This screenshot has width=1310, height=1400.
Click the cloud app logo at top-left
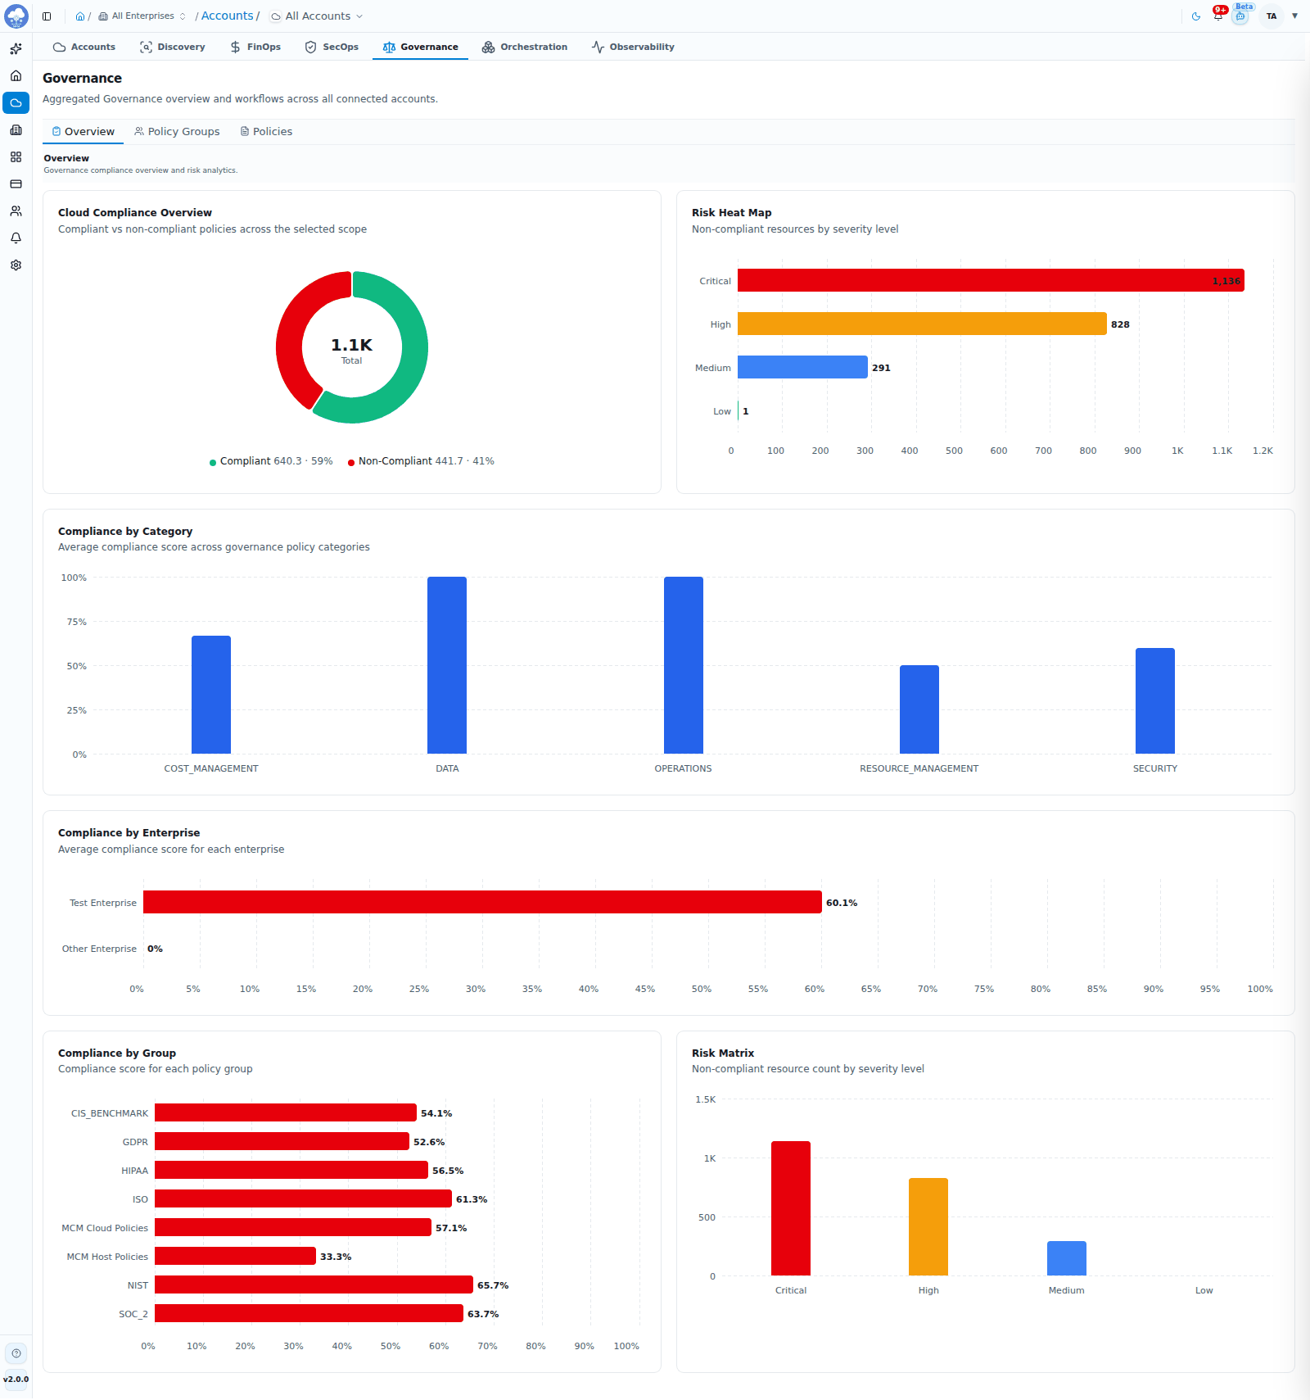(16, 16)
